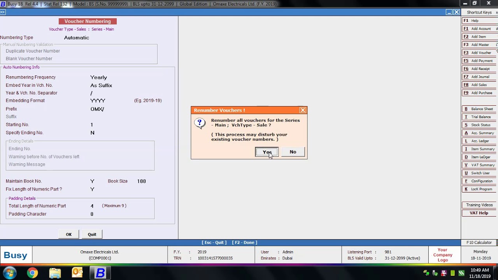Click Year & Vch. No. Separator value
The height and width of the screenshot is (280, 498).
coord(91,93)
